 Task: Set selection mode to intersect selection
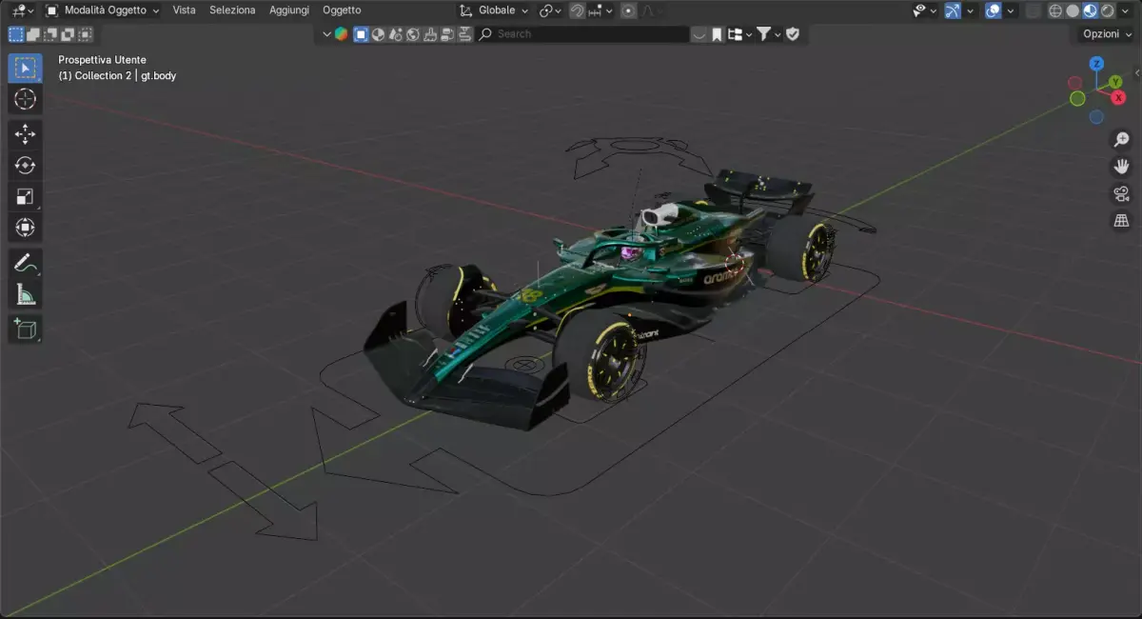pyautogui.click(x=85, y=34)
